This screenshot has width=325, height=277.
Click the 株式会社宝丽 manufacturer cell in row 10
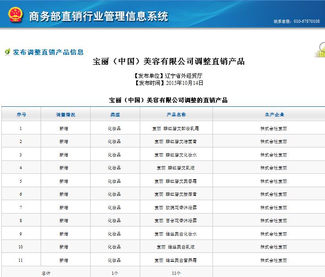tap(274, 247)
